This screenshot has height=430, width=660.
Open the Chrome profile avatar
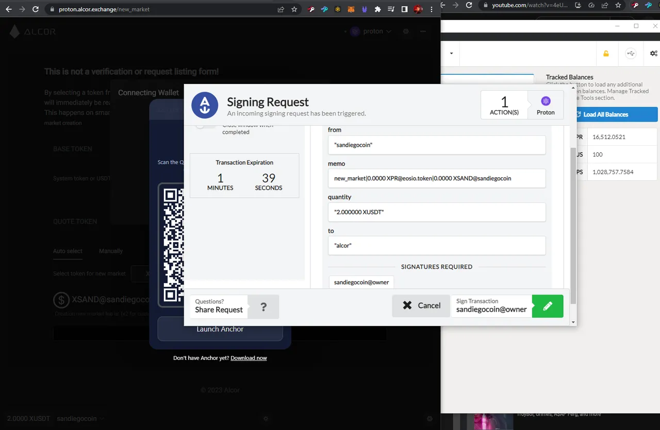coord(418,9)
